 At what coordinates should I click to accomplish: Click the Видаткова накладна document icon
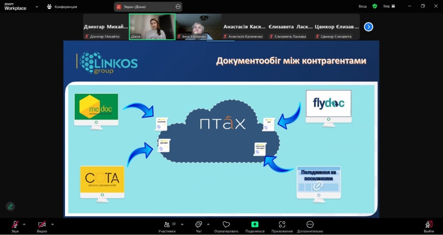(260, 149)
